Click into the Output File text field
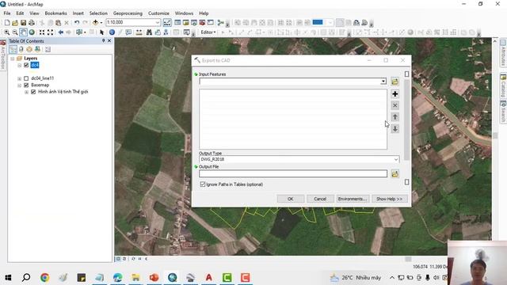 tap(293, 174)
